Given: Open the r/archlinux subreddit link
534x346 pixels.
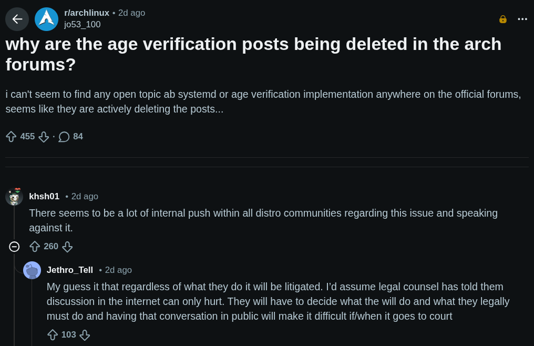Looking at the screenshot, I should tap(87, 13).
